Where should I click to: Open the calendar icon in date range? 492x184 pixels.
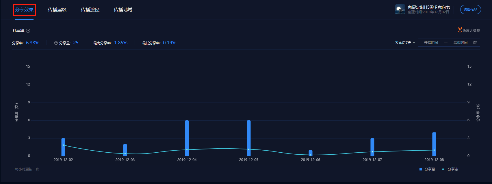(475, 43)
